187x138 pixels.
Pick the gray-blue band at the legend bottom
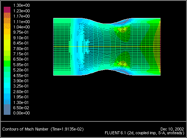coord(7,110)
